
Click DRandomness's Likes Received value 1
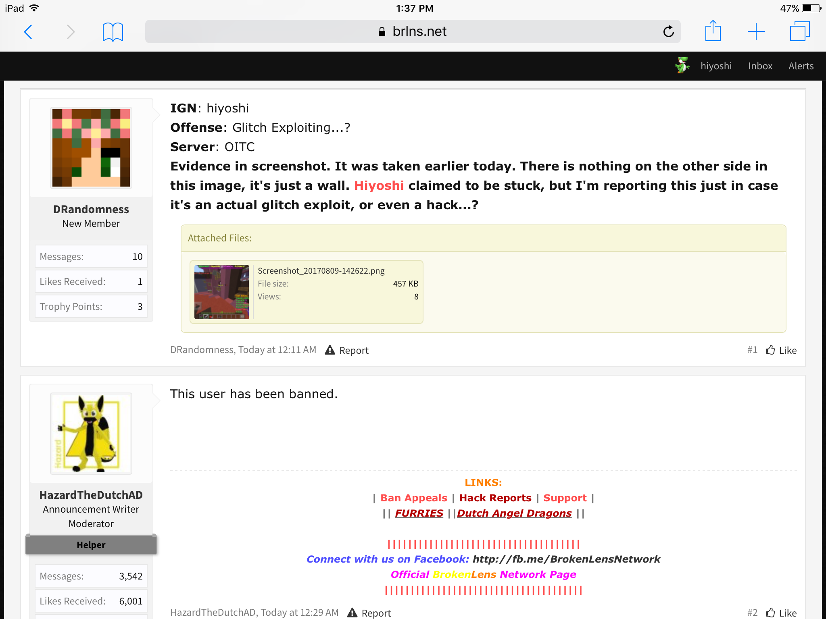click(x=140, y=282)
